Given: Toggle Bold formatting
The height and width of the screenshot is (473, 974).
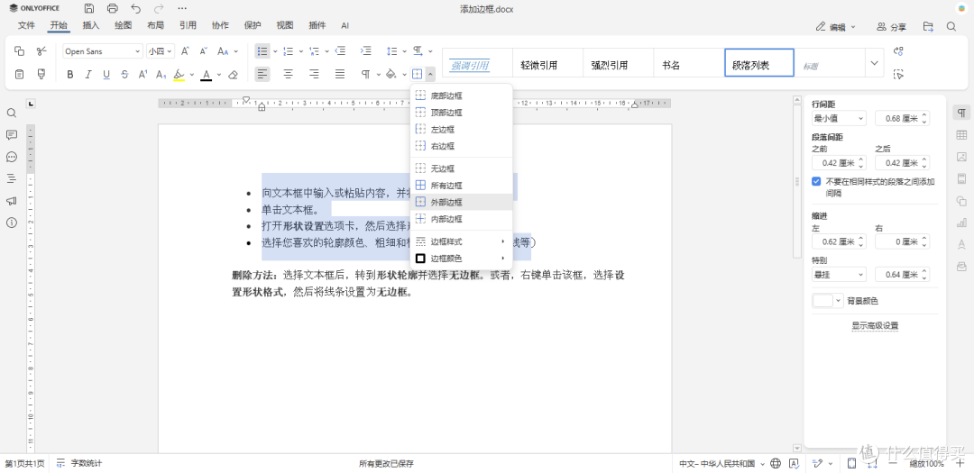Looking at the screenshot, I should click(70, 75).
